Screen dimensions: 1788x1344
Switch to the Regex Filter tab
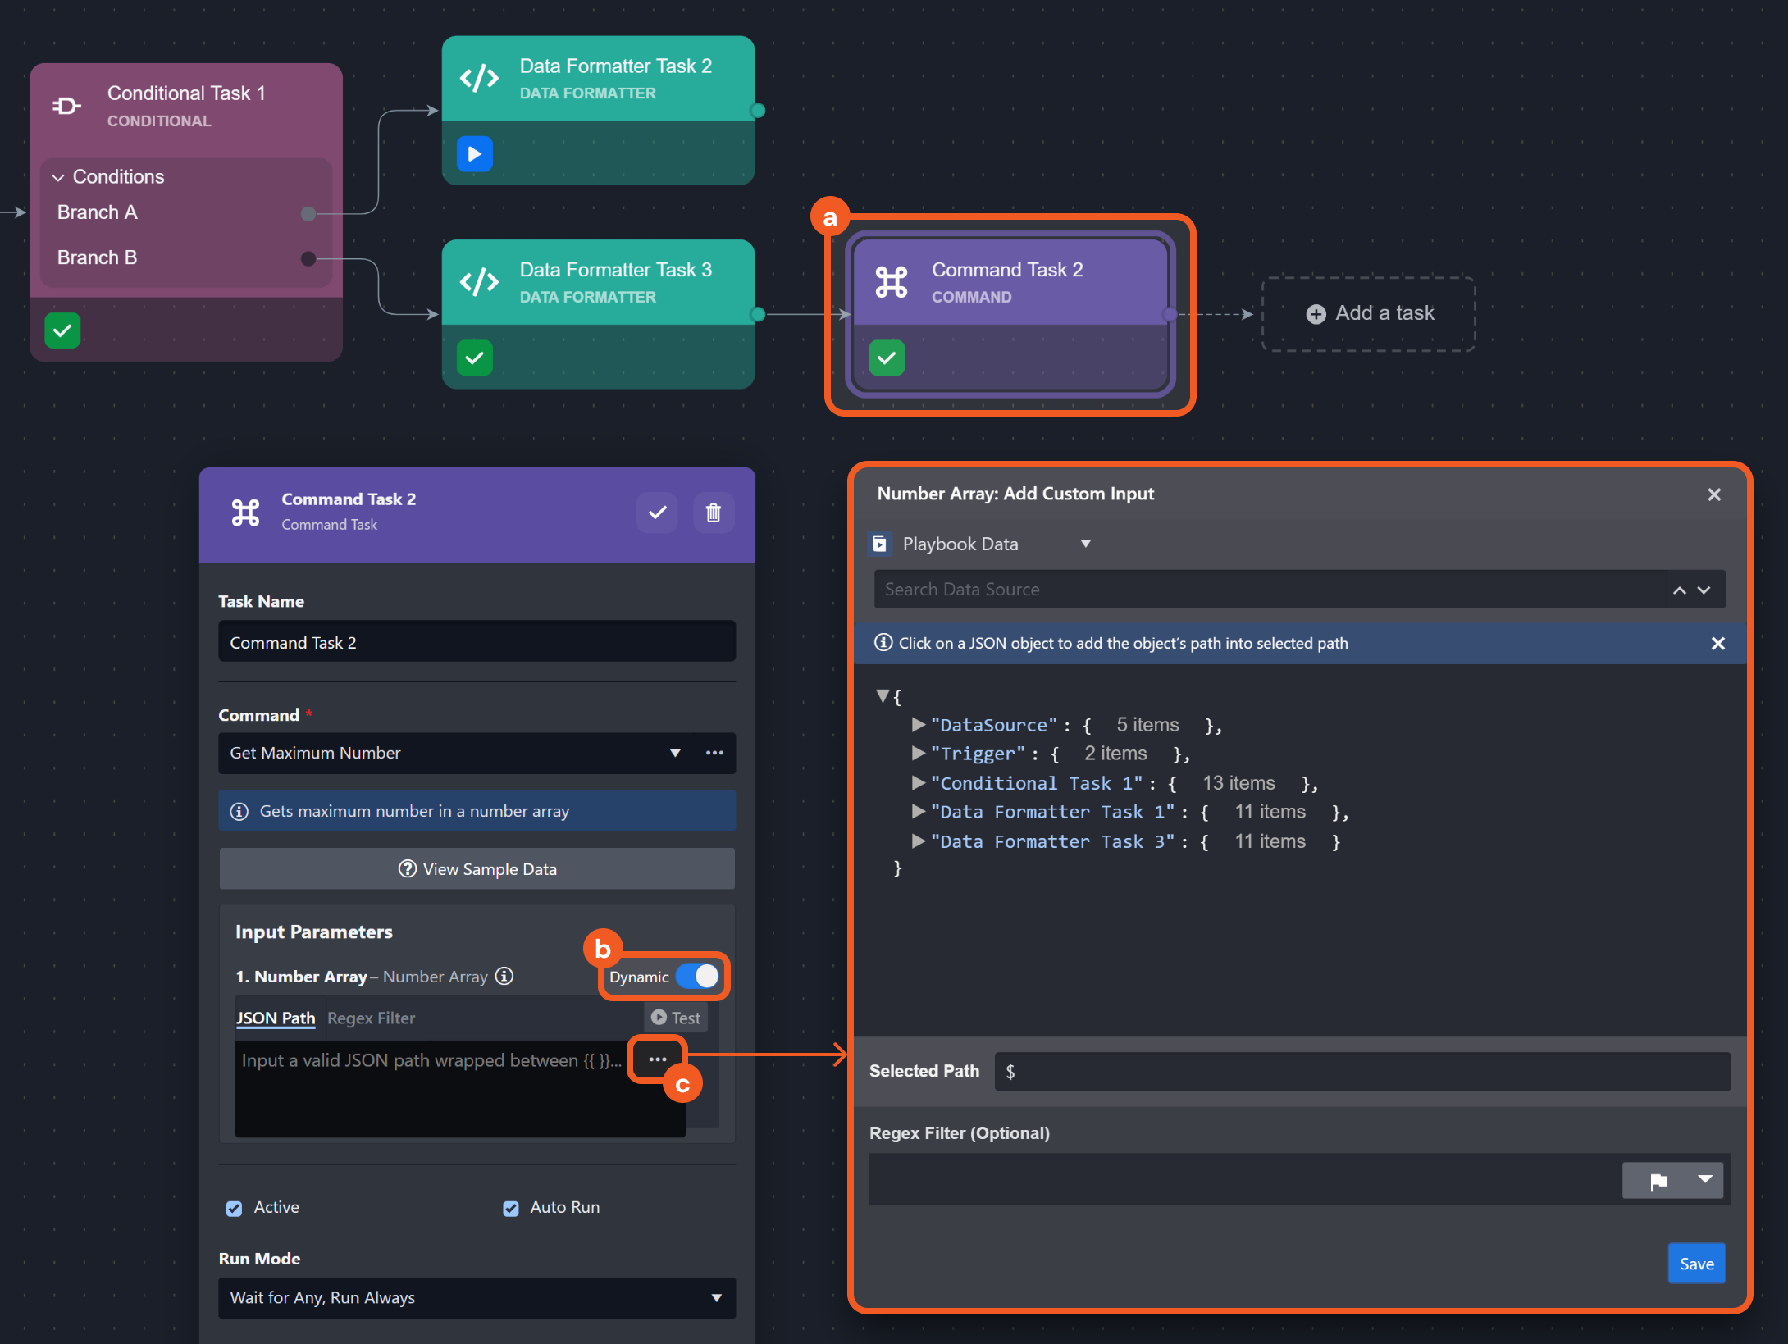(371, 1018)
